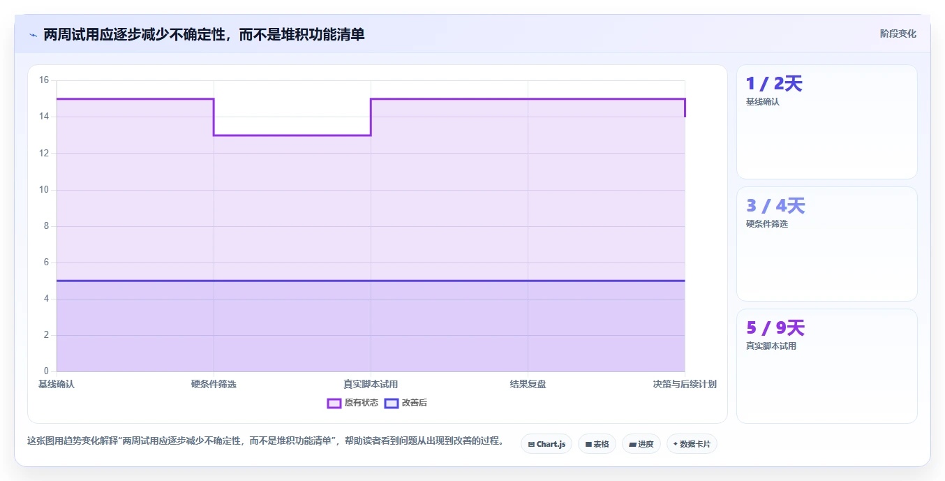Click the y-axis value 10
Image resolution: width=945 pixels, height=481 pixels.
[43, 189]
